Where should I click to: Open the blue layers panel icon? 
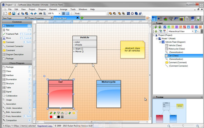pos(192,19)
